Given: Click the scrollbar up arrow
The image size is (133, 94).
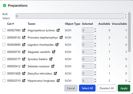Looking at the screenshot, I should [129, 11].
